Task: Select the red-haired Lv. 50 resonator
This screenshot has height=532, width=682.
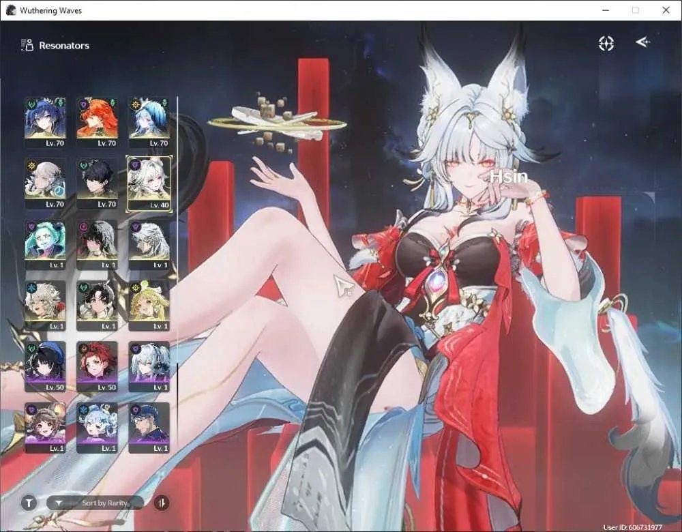Action: (97, 367)
